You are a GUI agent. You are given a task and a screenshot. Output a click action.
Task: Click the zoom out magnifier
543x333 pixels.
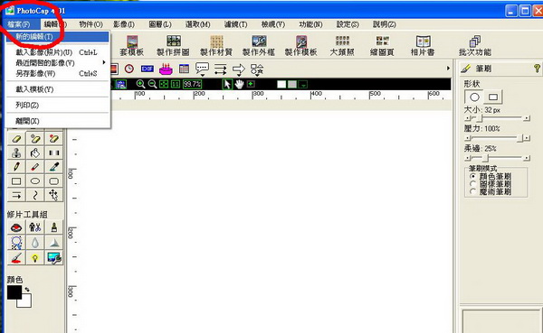pyautogui.click(x=152, y=84)
